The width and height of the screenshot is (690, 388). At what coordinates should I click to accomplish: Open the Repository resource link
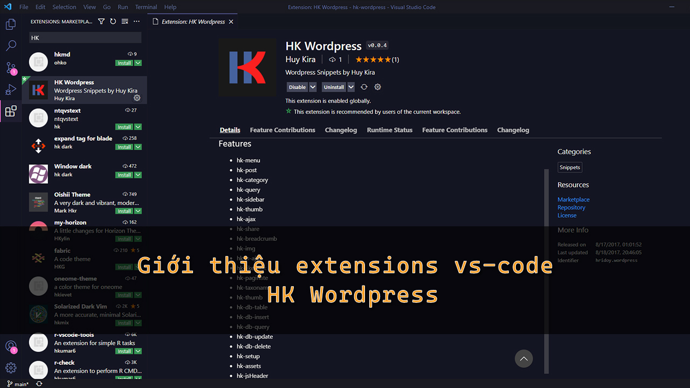[x=571, y=207]
